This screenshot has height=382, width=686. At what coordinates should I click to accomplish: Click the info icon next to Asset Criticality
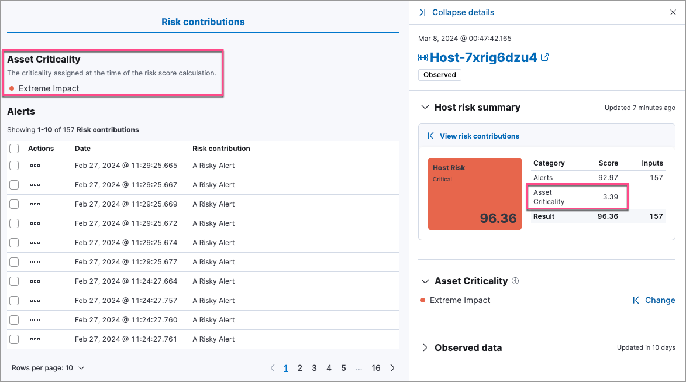(515, 281)
